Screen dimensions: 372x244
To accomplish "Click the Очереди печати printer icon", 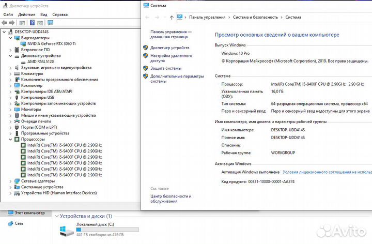I will (17, 121).
